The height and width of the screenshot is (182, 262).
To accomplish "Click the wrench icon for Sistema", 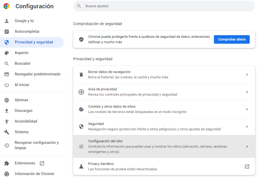I will click(7, 132).
